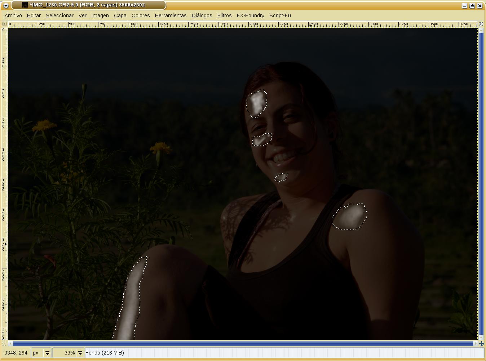The height and width of the screenshot is (361, 486).
Task: Expand the 33% zoom dropdown arrow
Action: pyautogui.click(x=80, y=353)
